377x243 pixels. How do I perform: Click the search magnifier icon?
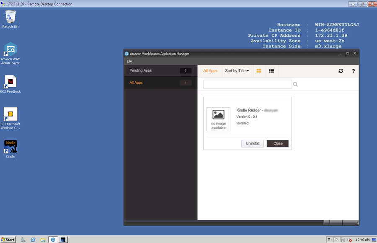[295, 84]
